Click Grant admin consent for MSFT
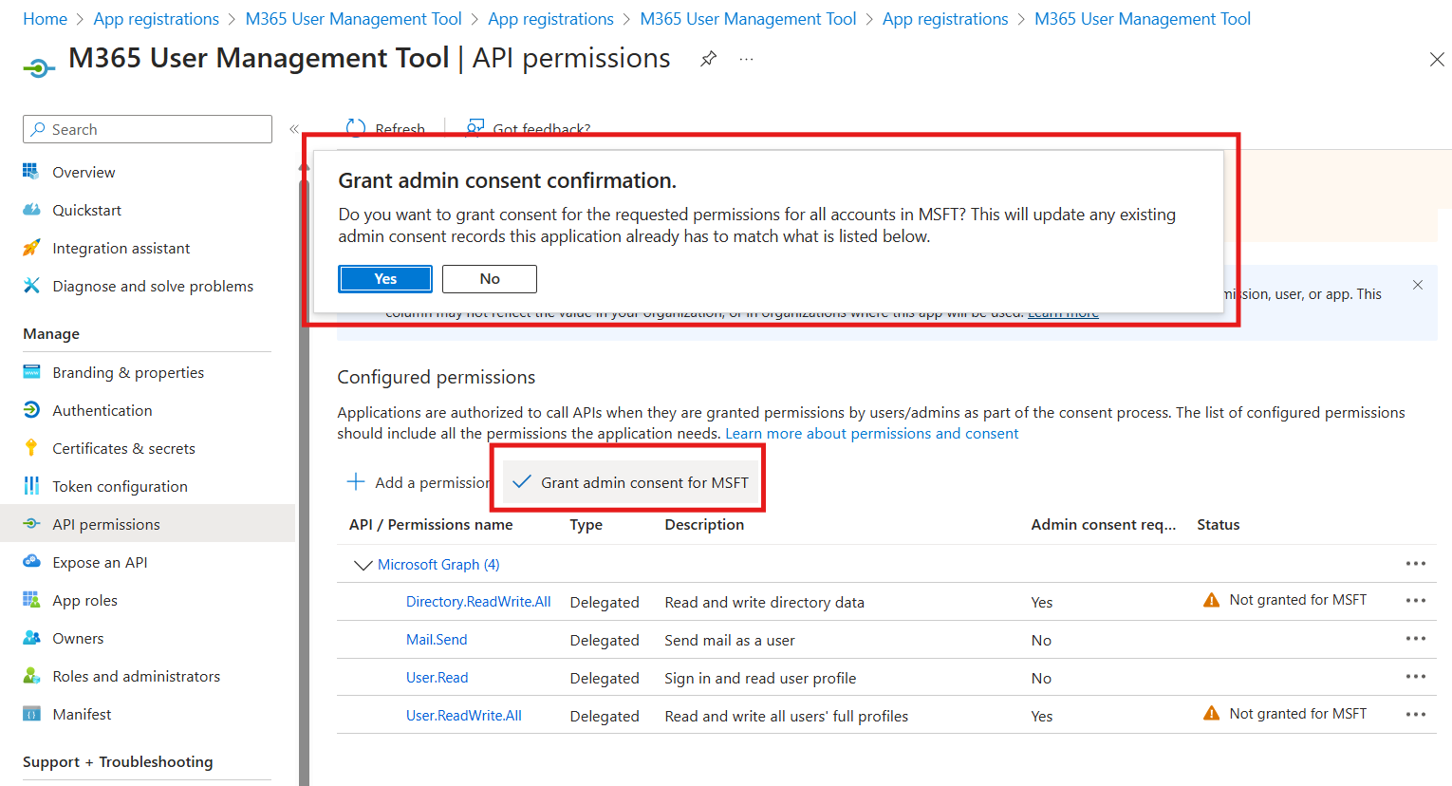This screenshot has height=786, width=1452. coord(631,482)
